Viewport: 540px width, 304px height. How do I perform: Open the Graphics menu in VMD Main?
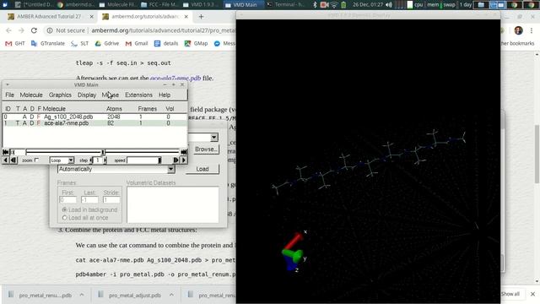coord(60,95)
